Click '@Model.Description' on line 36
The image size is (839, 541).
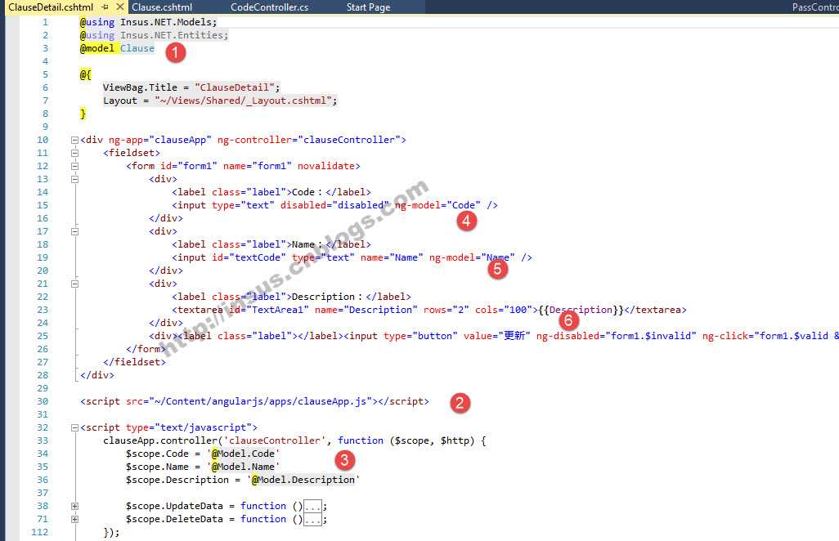tap(303, 480)
